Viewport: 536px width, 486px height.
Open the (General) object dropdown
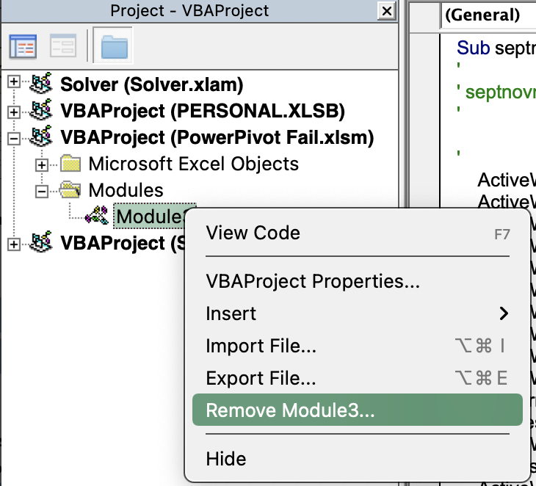pos(489,15)
